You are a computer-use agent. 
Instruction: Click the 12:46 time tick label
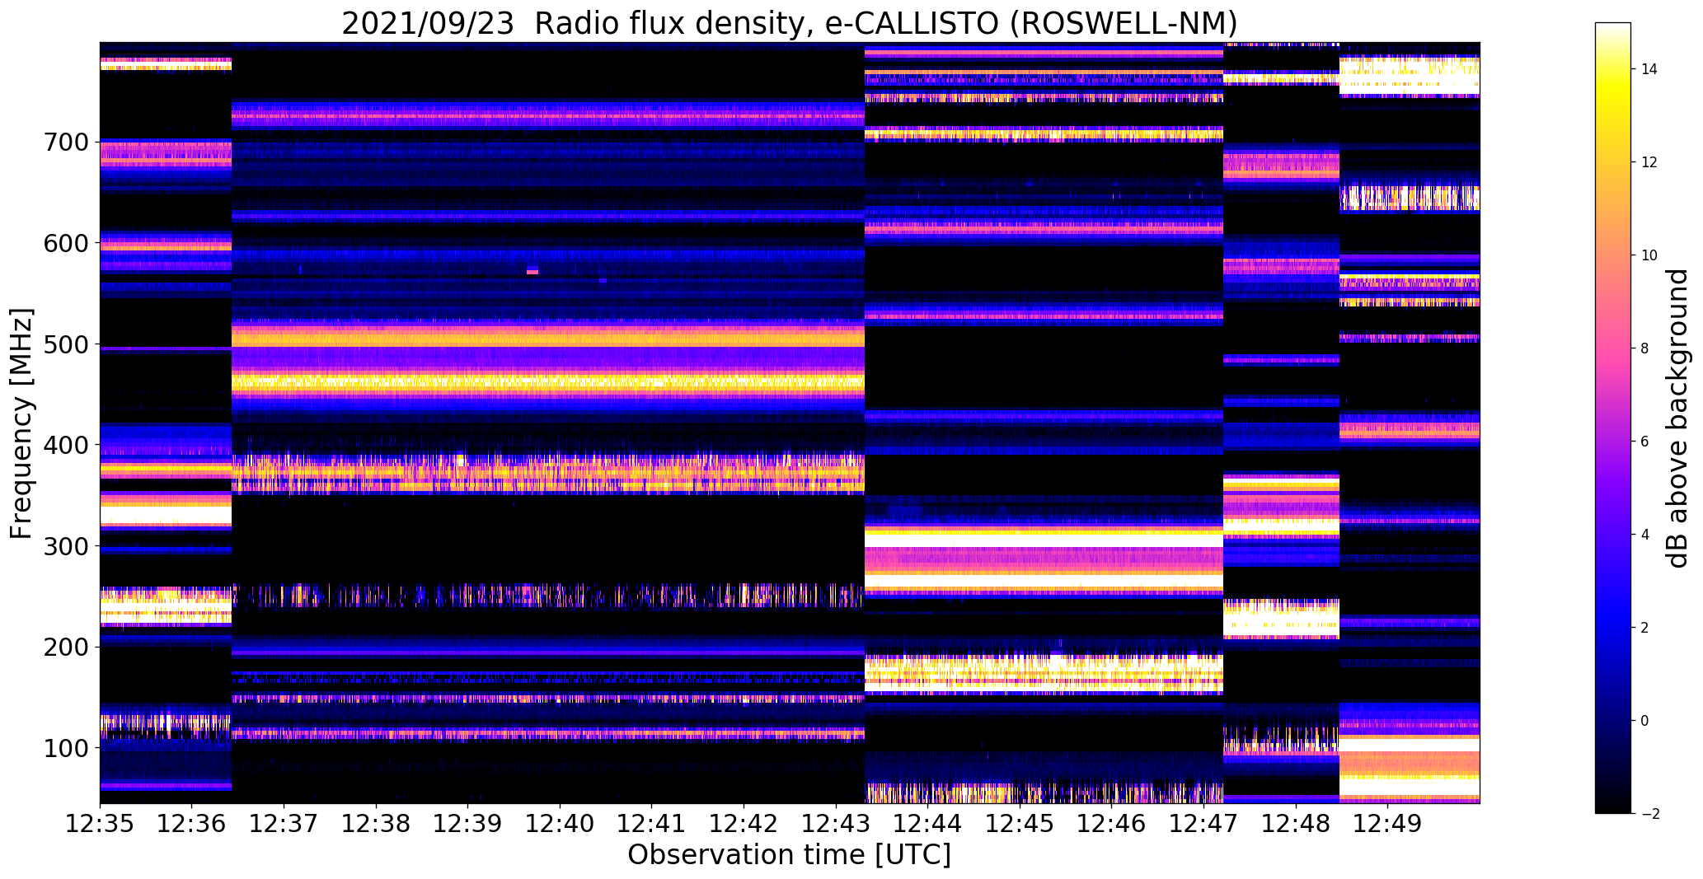click(x=1112, y=823)
